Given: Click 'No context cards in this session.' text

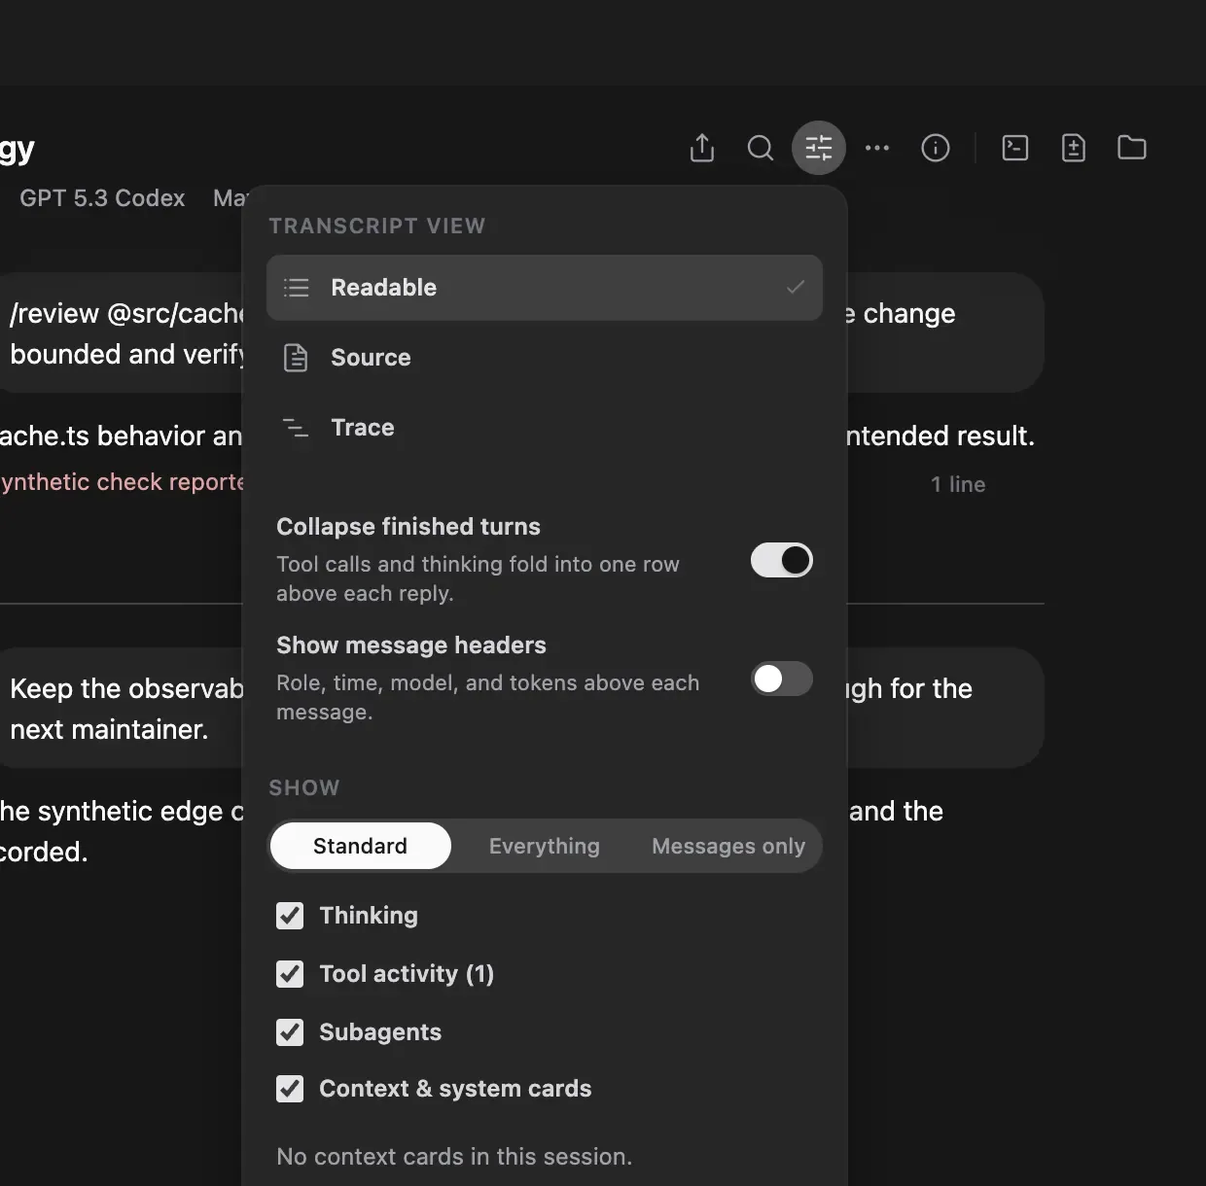Looking at the screenshot, I should [454, 1157].
